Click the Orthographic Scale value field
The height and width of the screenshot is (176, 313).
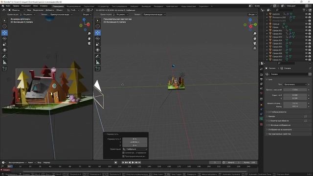click(x=295, y=90)
